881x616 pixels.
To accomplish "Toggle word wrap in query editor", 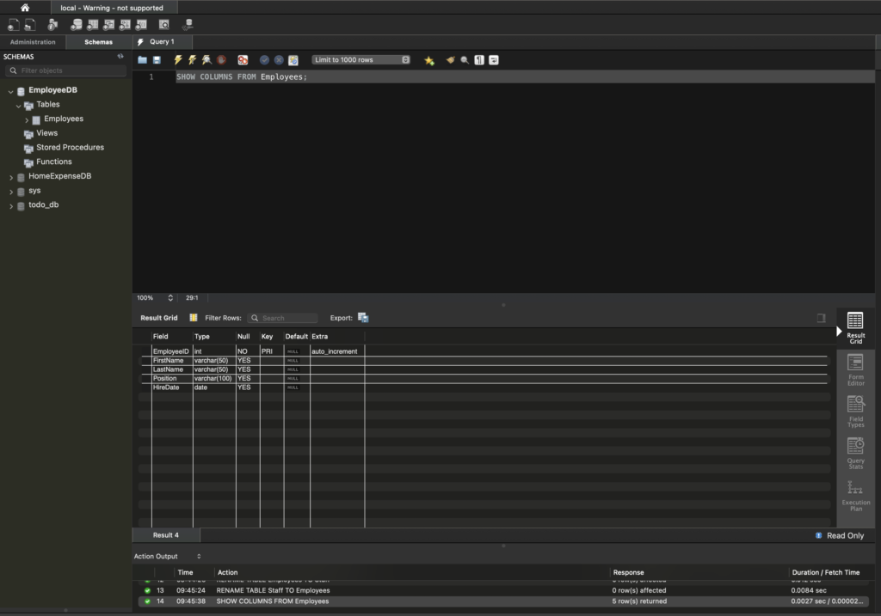I will [x=494, y=60].
